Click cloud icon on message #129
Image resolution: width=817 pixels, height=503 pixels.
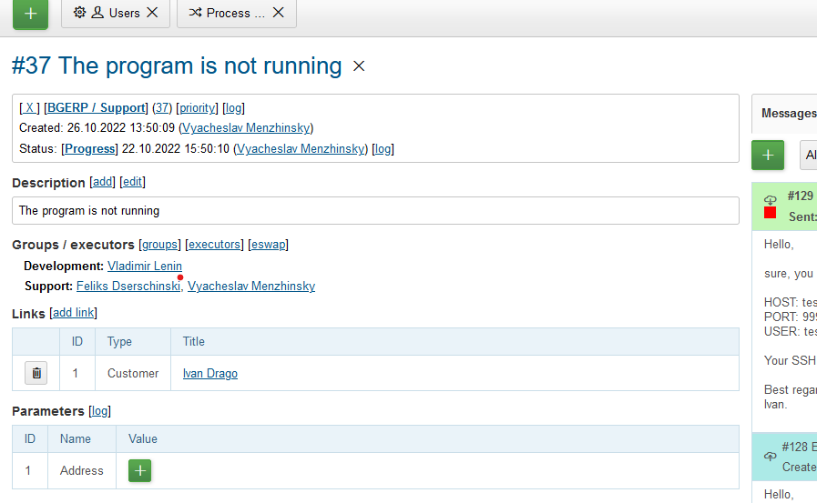(770, 199)
